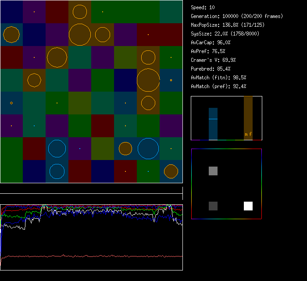Click the largest orange circle in the brown column
Viewport: 307px width, 281px height.
click(148, 80)
